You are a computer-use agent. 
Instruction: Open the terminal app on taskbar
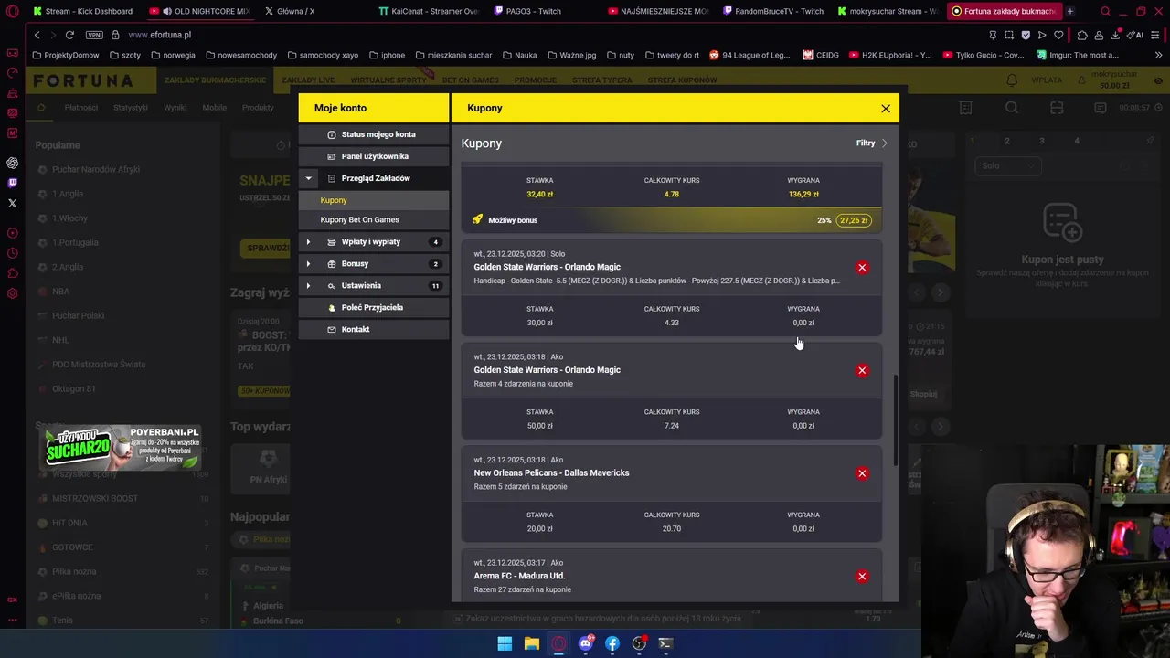[x=665, y=644]
